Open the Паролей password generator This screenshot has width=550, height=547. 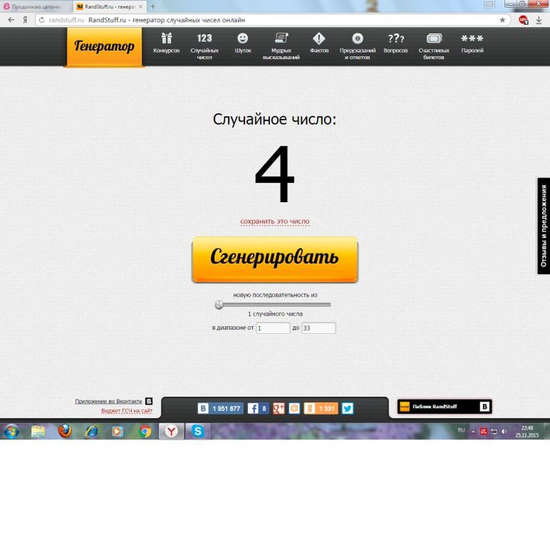pyautogui.click(x=471, y=43)
